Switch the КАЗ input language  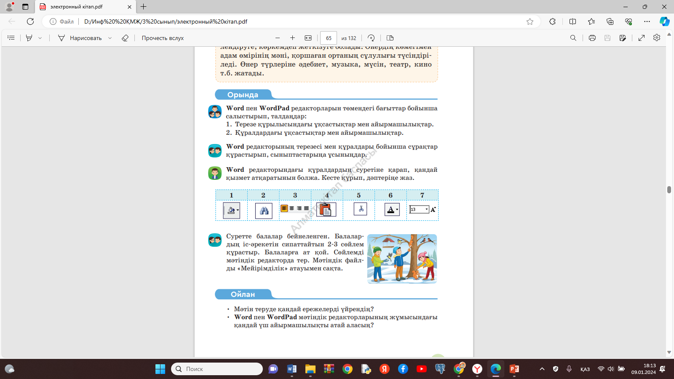[585, 369]
